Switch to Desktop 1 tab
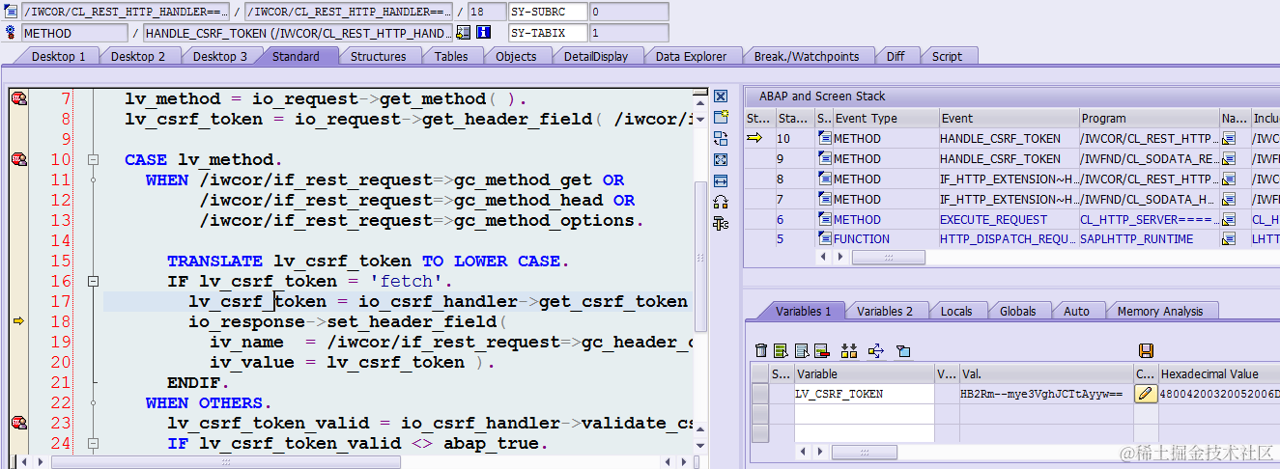The height and width of the screenshot is (469, 1280). coord(58,56)
